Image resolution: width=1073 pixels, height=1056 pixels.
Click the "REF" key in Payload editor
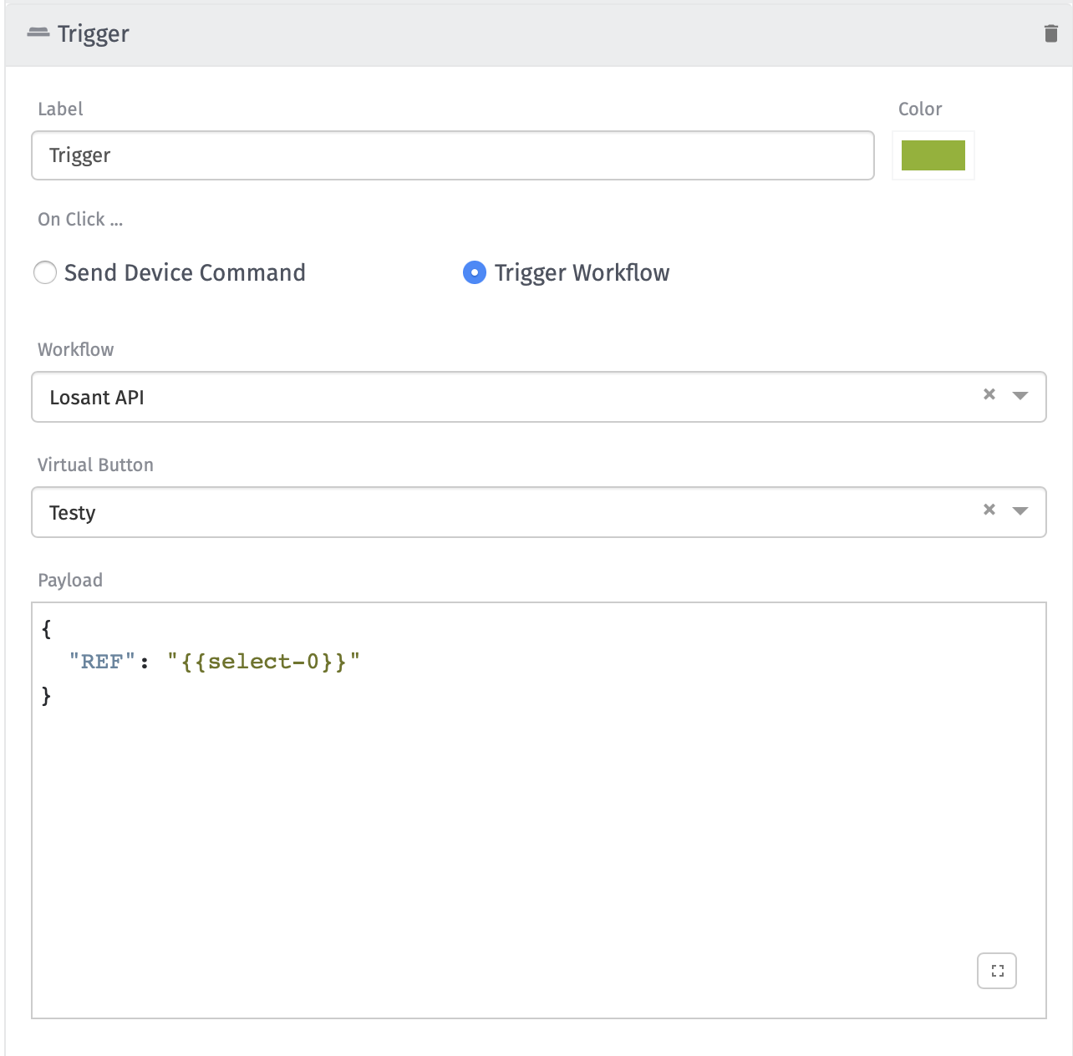point(102,662)
